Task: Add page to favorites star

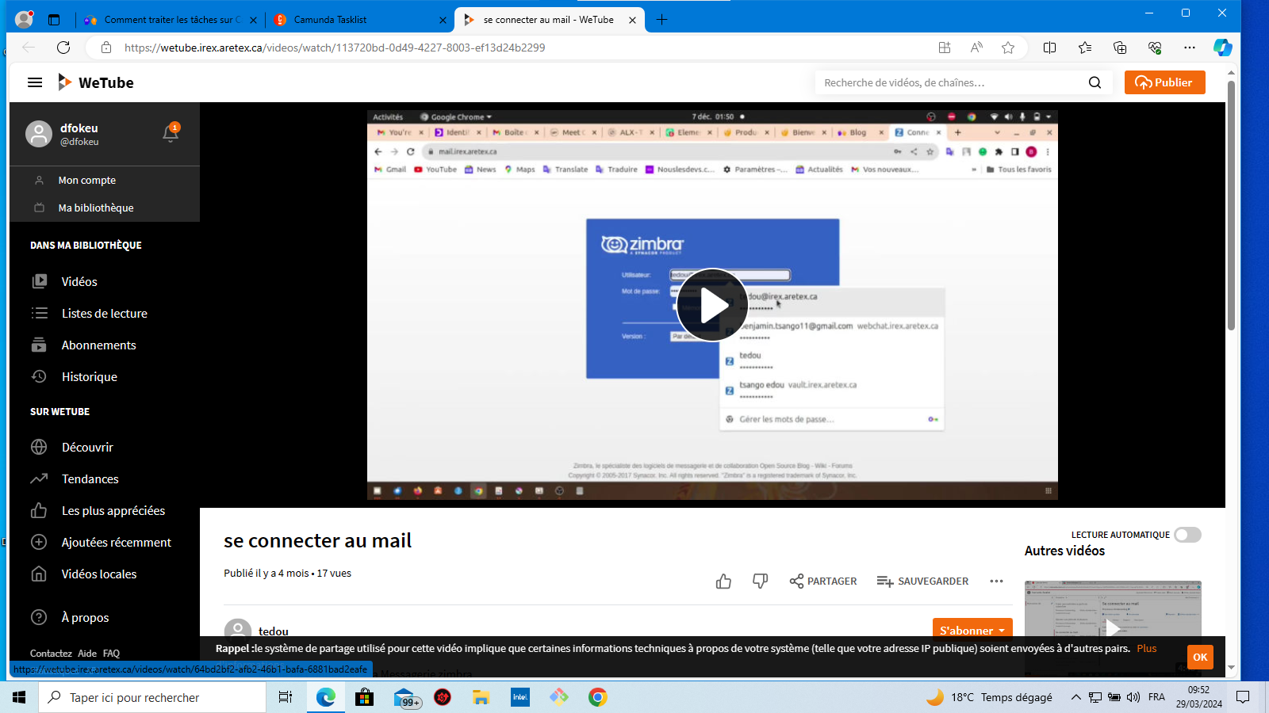Action: click(x=1008, y=48)
